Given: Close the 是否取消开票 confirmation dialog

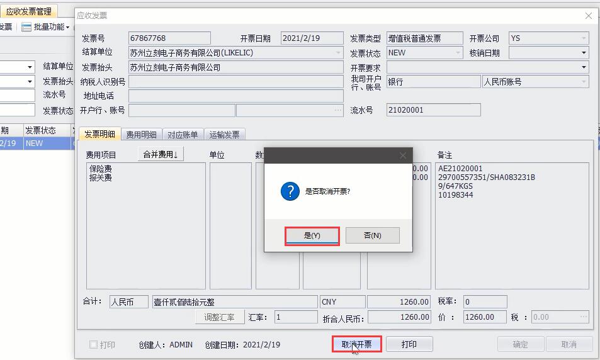Looking at the screenshot, I should click(x=403, y=155).
